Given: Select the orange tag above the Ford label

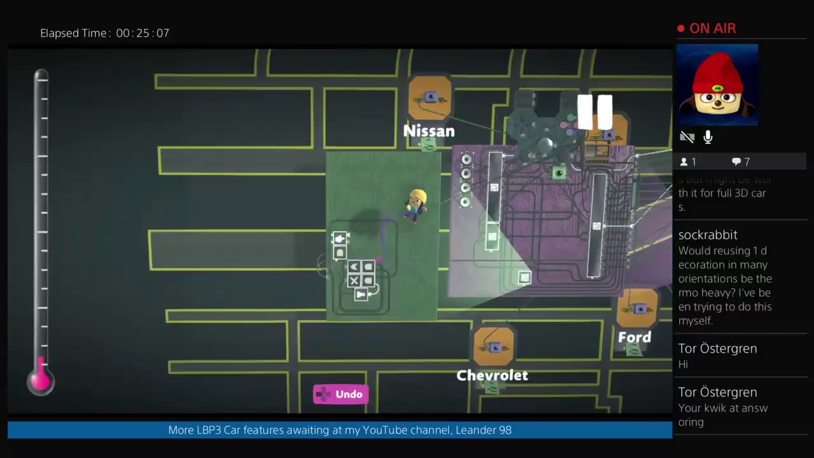Looking at the screenshot, I should [x=637, y=309].
